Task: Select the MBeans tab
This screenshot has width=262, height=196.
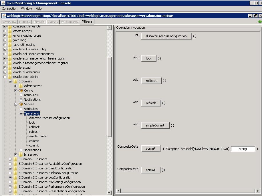Action: click(87, 21)
